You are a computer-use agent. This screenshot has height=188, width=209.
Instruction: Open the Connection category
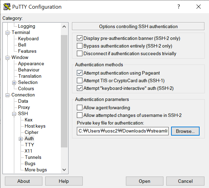point(23,95)
